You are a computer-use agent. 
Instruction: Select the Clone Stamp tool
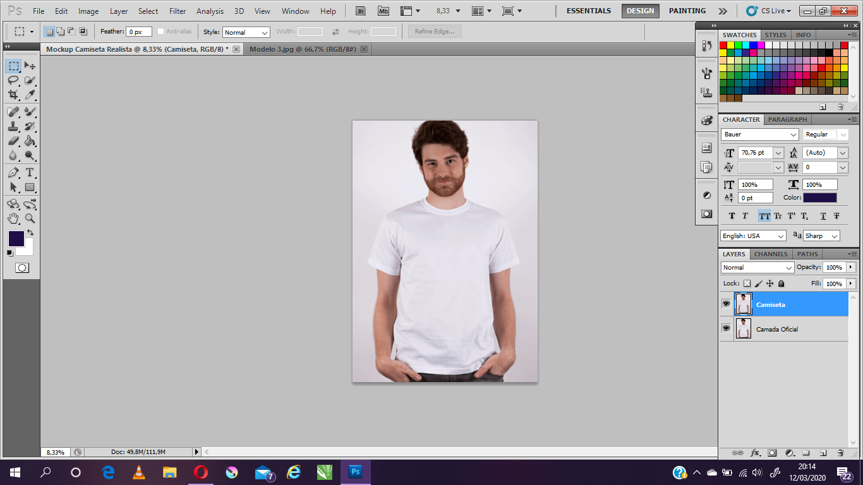(x=13, y=126)
